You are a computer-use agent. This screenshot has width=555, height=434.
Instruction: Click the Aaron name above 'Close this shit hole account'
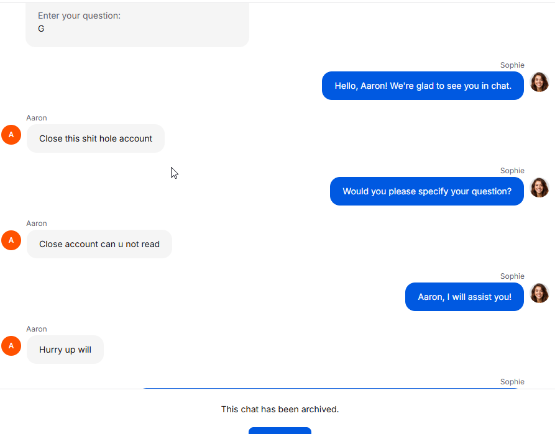37,118
